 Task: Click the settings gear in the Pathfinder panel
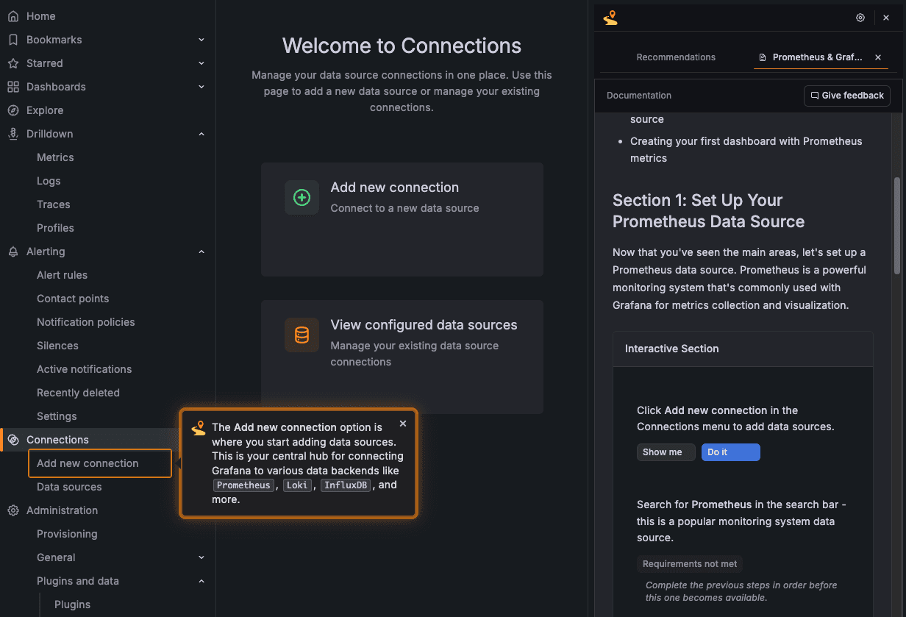860,17
